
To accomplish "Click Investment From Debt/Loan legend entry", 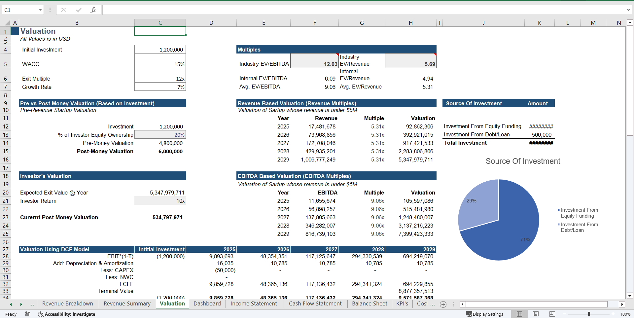I will [x=578, y=227].
